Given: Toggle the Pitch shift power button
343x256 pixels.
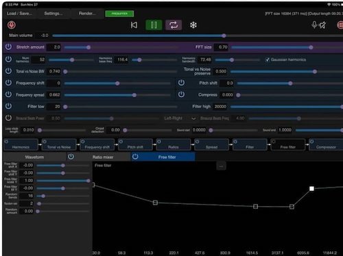Looking at the screenshot, I should click(181, 83).
